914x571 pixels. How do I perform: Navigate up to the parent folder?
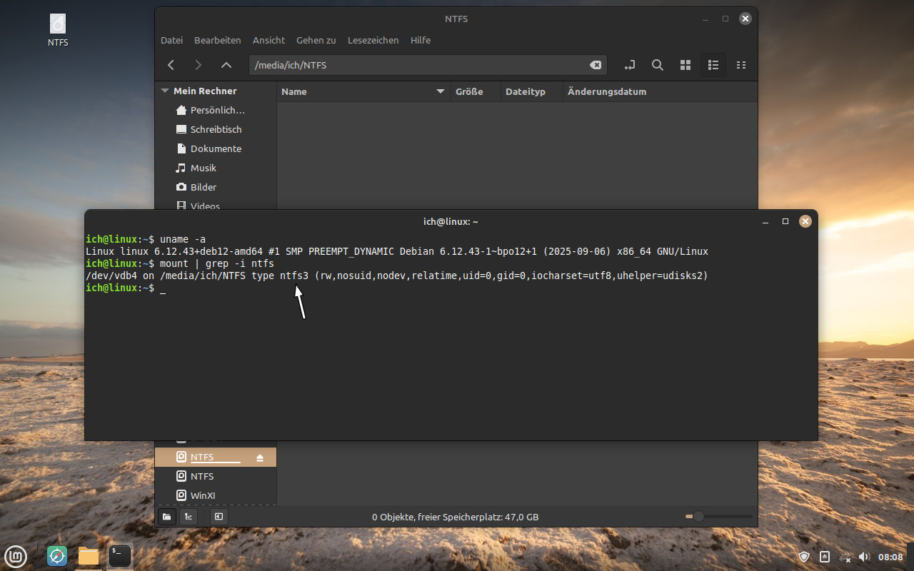point(226,65)
